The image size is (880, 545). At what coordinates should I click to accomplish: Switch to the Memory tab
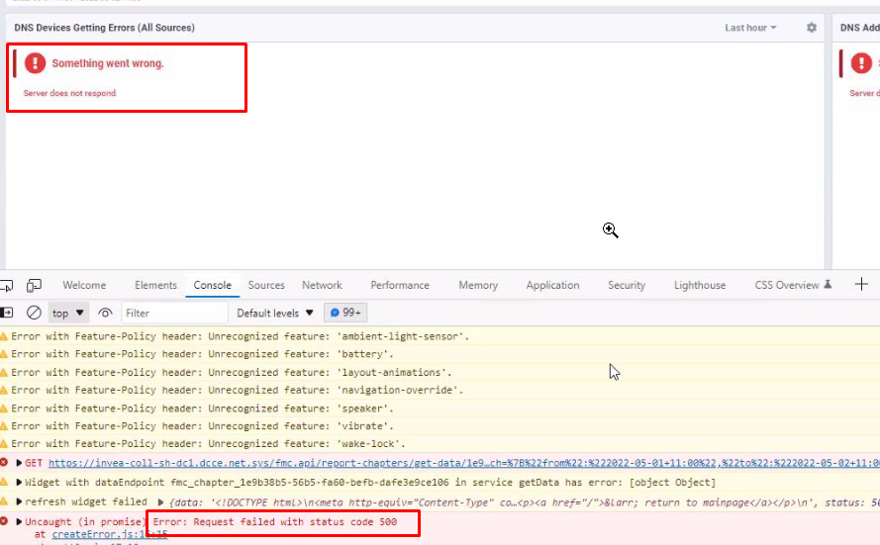pos(478,285)
